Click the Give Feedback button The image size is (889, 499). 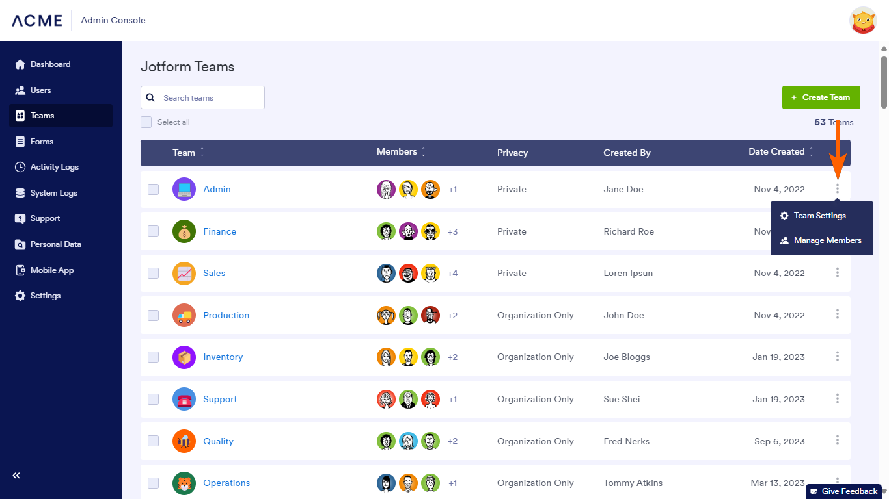coord(843,491)
